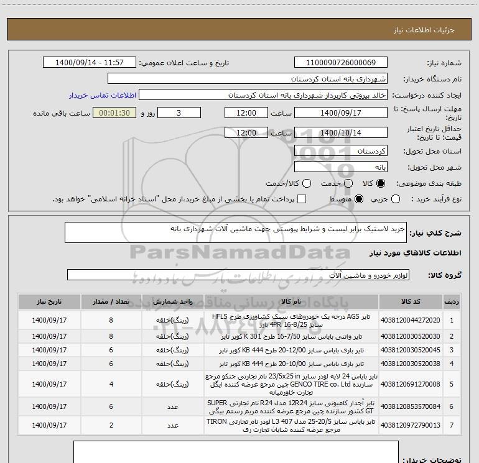
Task: Select the خدمت radio button
Action: pyautogui.click(x=348, y=183)
